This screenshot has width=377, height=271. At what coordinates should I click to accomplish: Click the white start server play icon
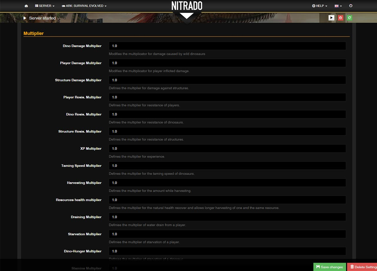click(x=331, y=18)
